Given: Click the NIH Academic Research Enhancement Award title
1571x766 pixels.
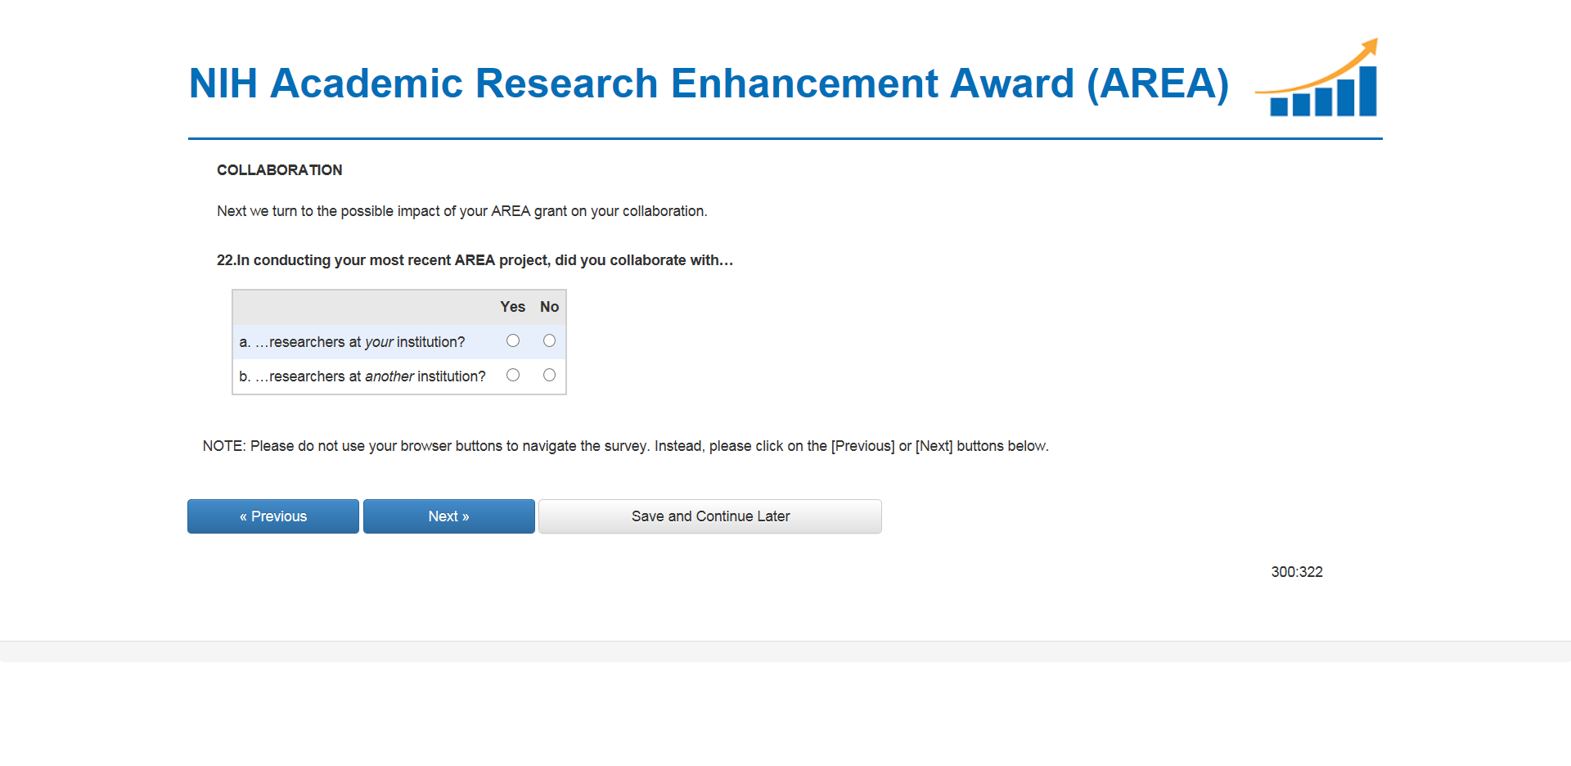Looking at the screenshot, I should [x=709, y=83].
